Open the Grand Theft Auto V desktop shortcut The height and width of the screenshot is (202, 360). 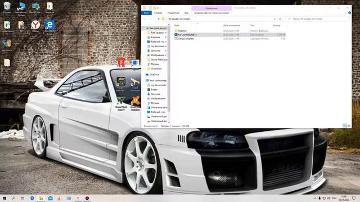pyautogui.click(x=121, y=103)
